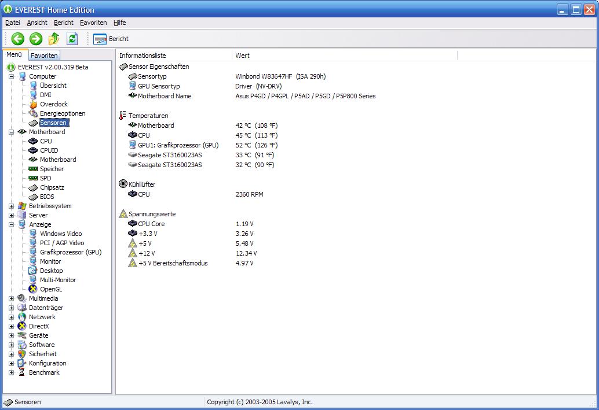Click the Desktop icon in the tree
The height and width of the screenshot is (410, 599).
33,271
